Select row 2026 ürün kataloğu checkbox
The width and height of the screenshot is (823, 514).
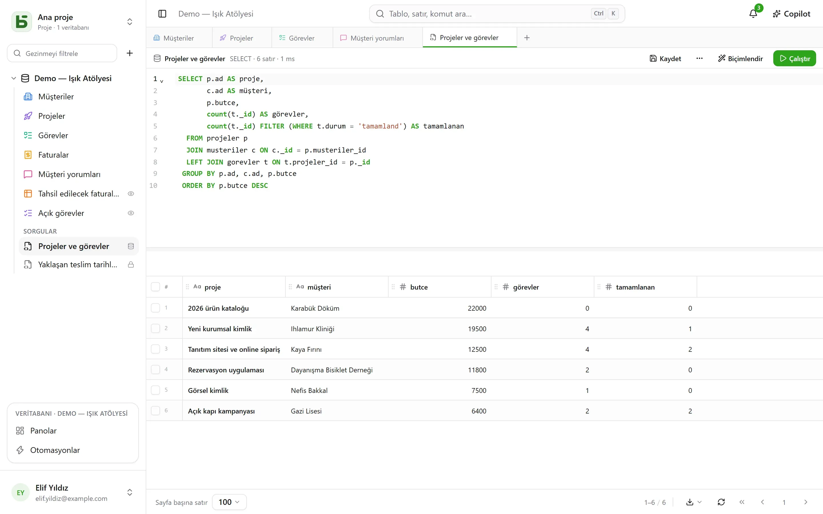[155, 308]
